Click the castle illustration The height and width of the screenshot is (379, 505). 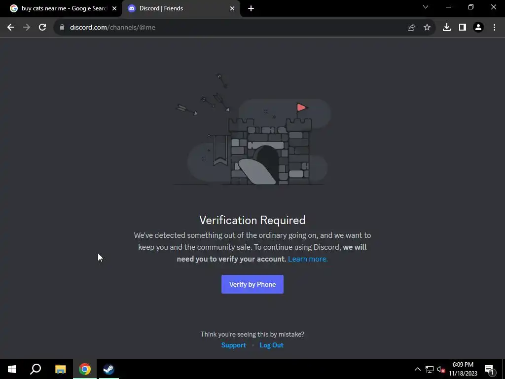(253, 130)
